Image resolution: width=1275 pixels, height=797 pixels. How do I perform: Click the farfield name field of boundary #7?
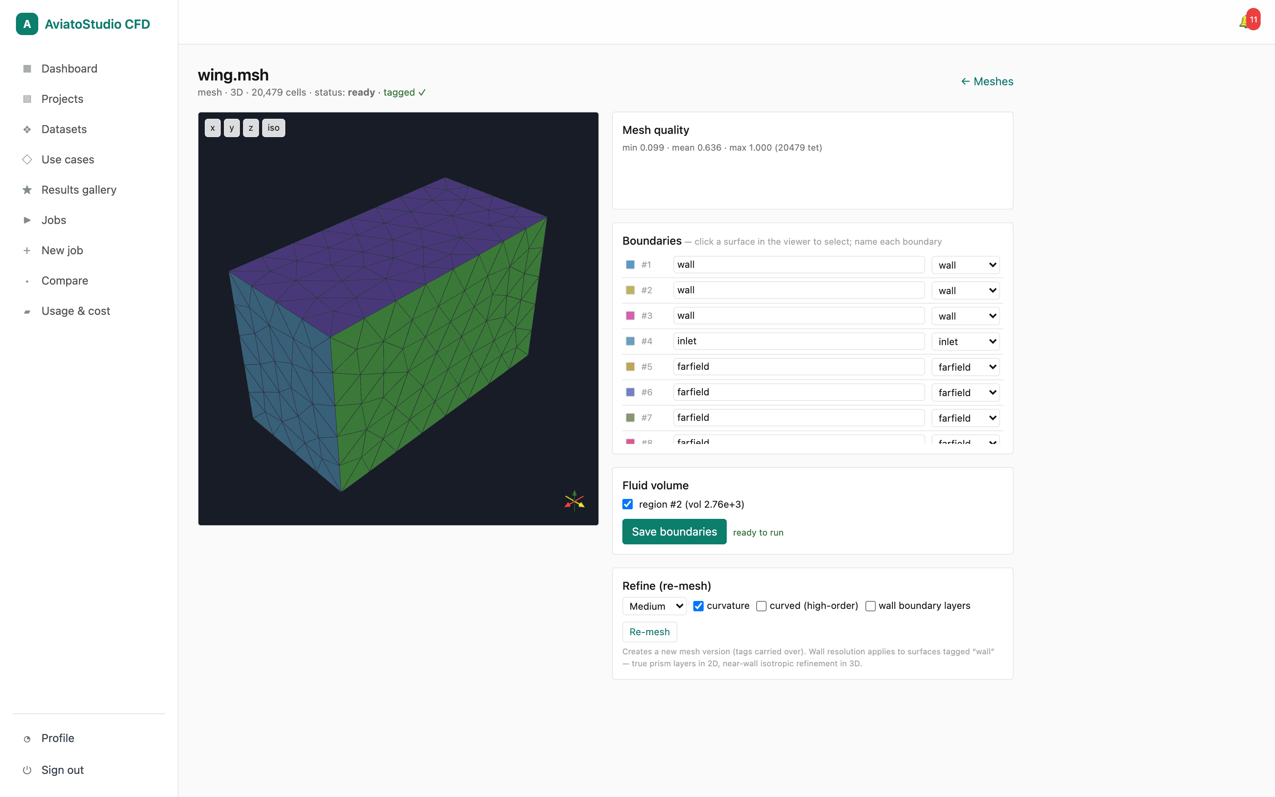799,418
